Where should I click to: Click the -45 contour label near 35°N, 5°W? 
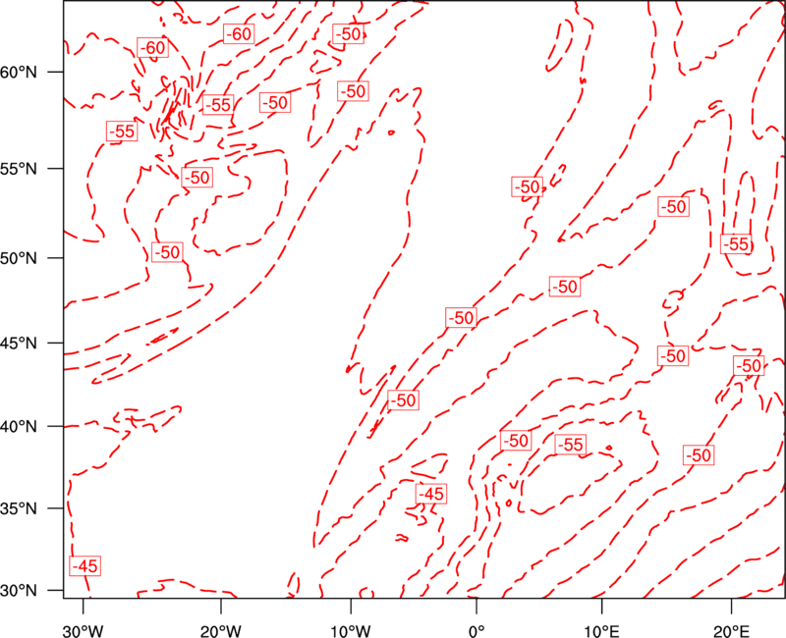[431, 494]
